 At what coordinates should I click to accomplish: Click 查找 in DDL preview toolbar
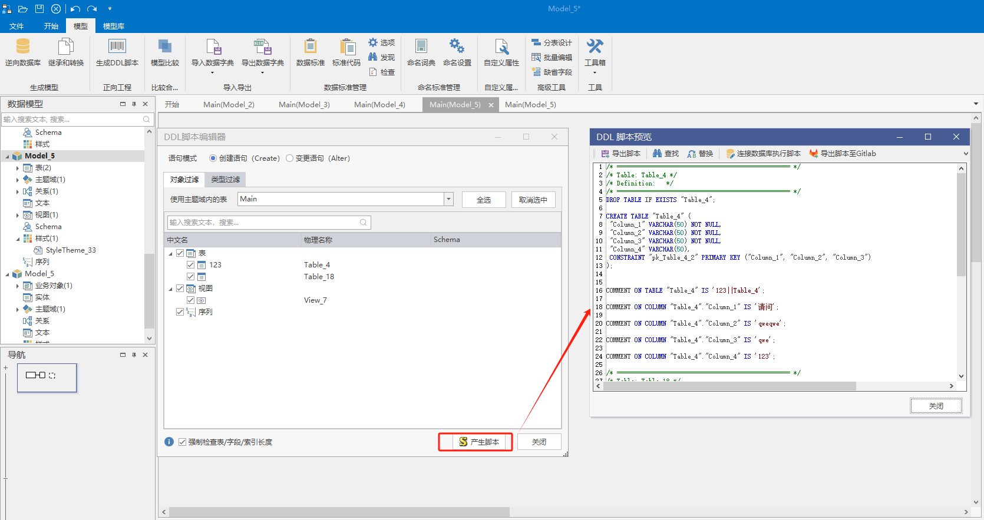click(x=666, y=154)
